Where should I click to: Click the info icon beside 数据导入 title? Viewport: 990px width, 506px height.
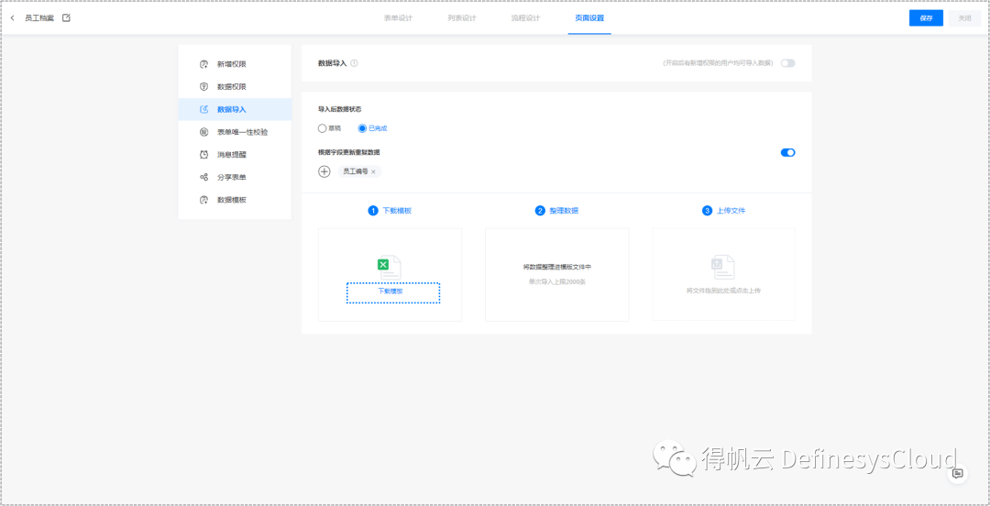point(355,63)
